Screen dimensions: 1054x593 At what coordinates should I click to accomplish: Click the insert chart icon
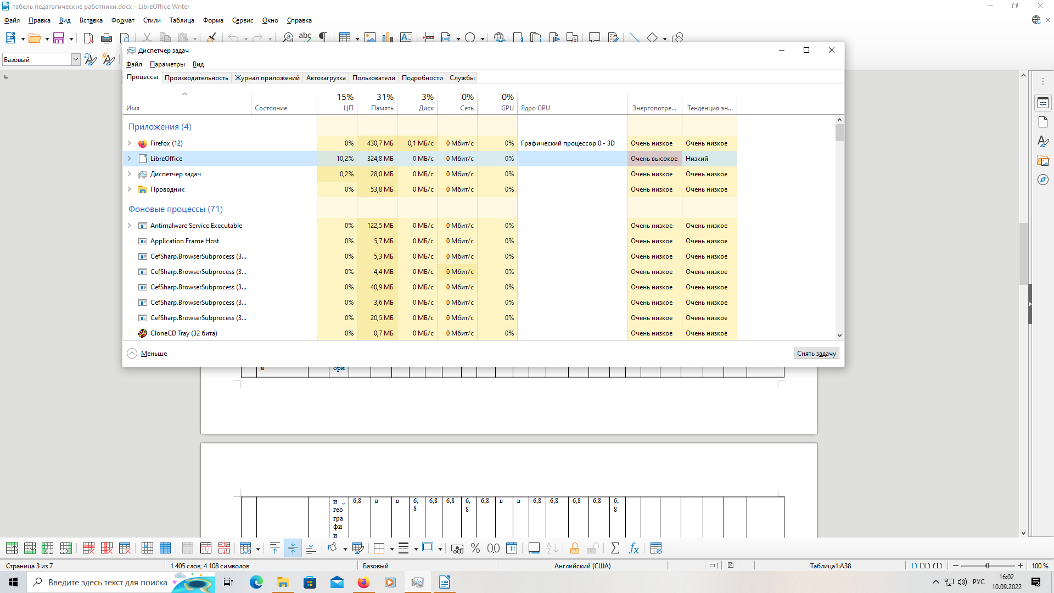click(x=388, y=38)
